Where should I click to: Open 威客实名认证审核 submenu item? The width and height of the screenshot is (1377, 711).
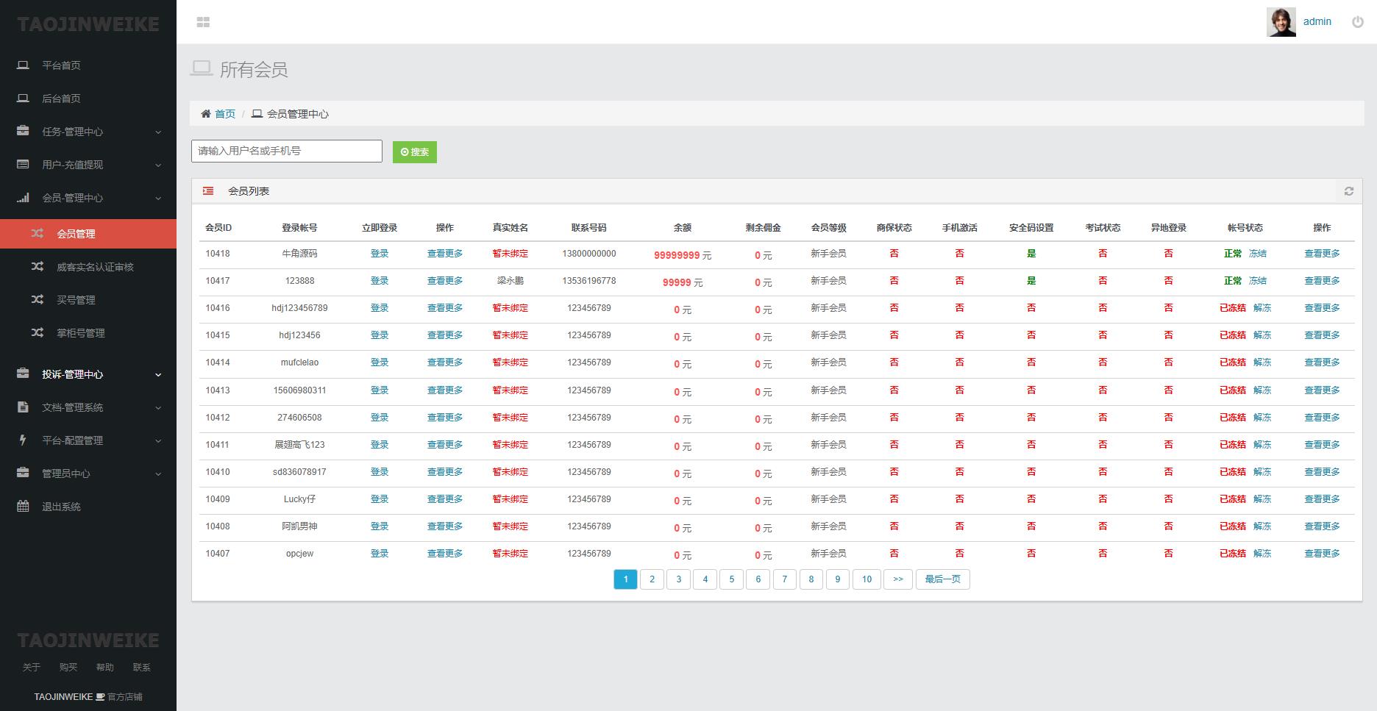[95, 267]
